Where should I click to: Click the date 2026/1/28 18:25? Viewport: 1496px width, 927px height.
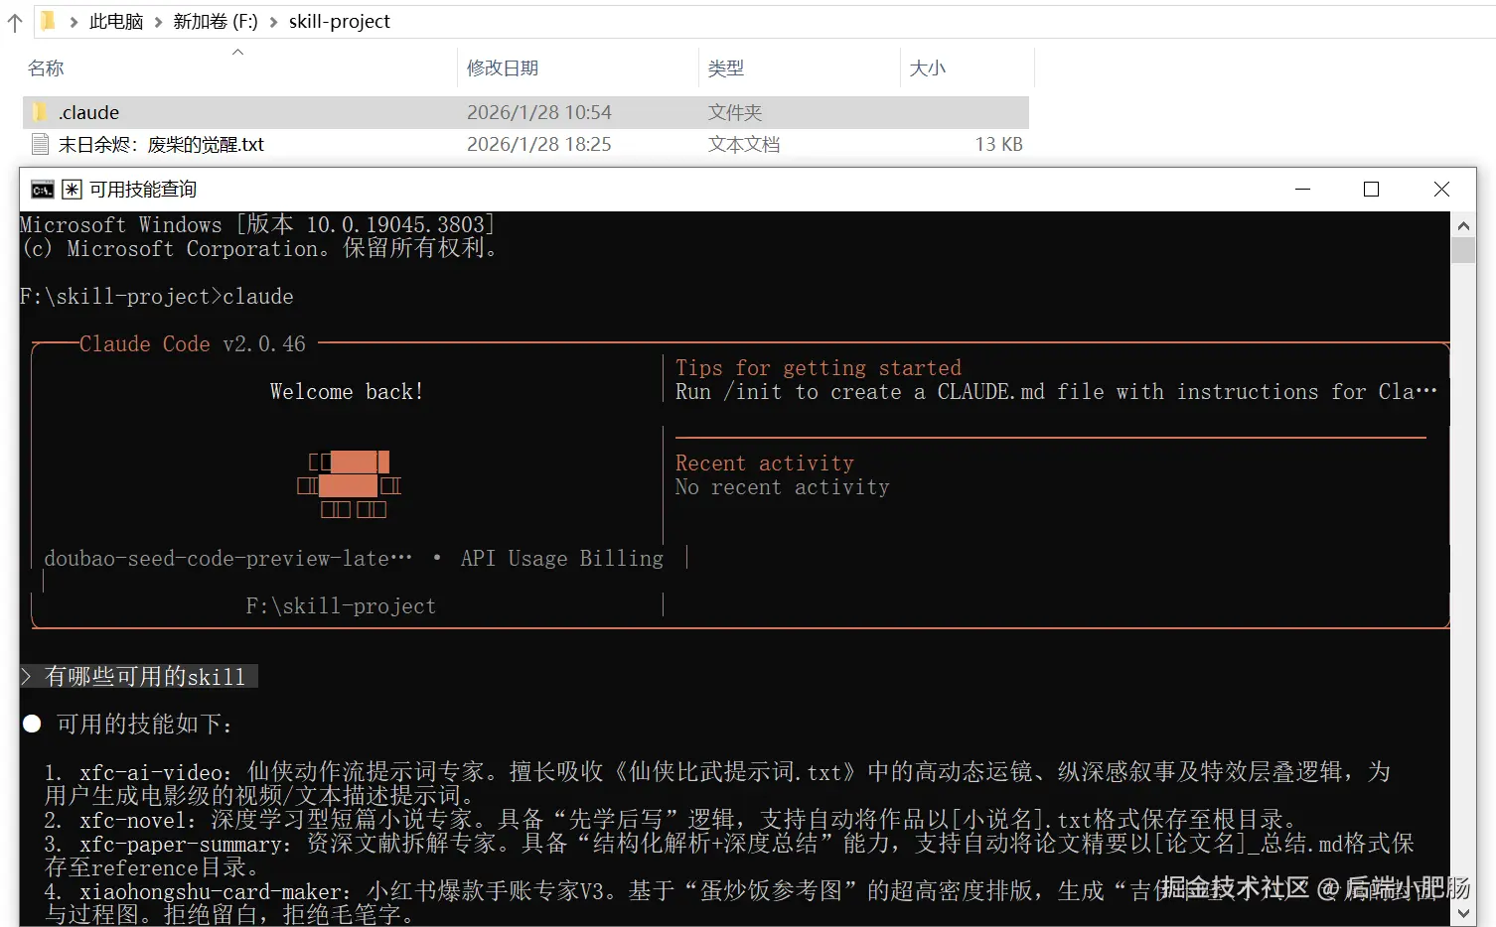(539, 144)
